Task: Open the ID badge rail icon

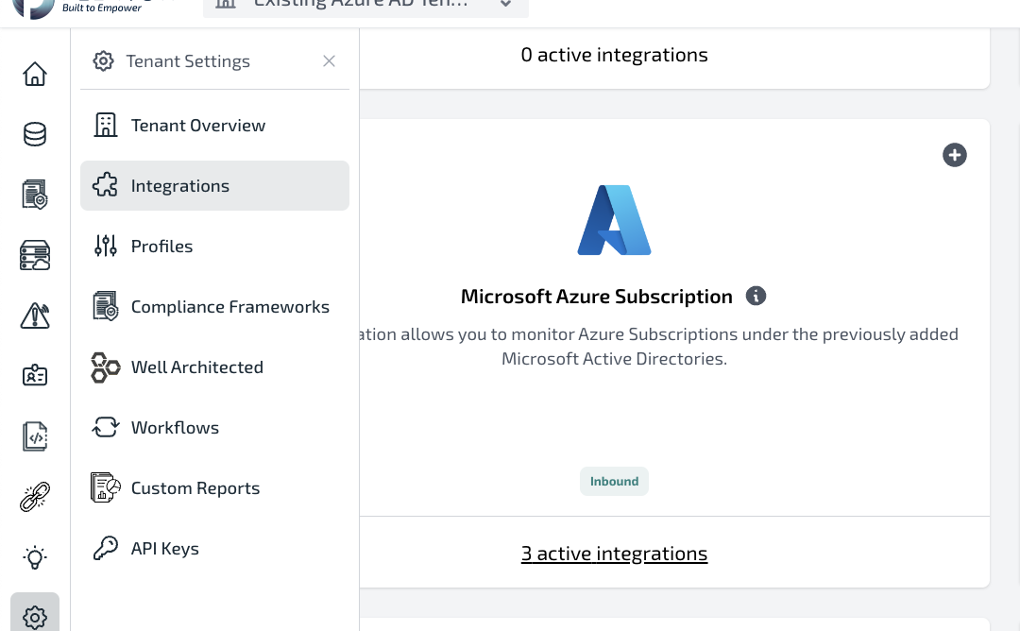Action: [35, 375]
